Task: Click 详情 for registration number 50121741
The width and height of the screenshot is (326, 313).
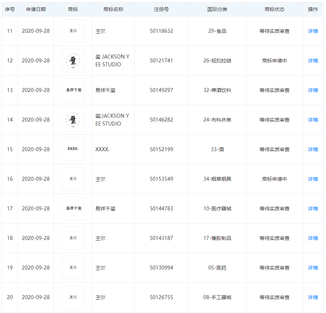Action: coord(313,61)
